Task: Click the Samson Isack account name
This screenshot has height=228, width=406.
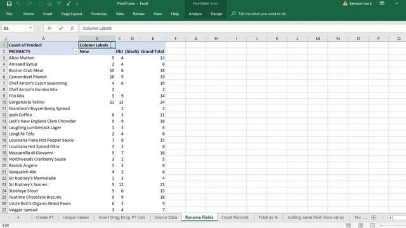Action: coord(360,3)
